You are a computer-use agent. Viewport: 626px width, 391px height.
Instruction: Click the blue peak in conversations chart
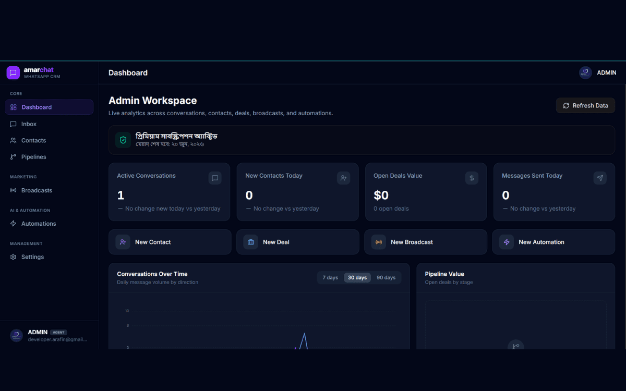point(305,334)
